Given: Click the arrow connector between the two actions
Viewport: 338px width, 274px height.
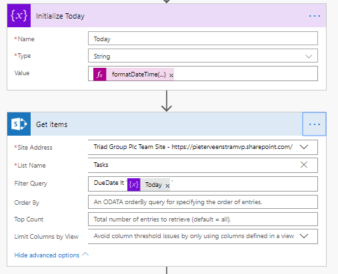Looking at the screenshot, I should (x=167, y=101).
